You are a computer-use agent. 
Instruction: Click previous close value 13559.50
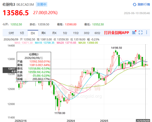pos(44,24)
